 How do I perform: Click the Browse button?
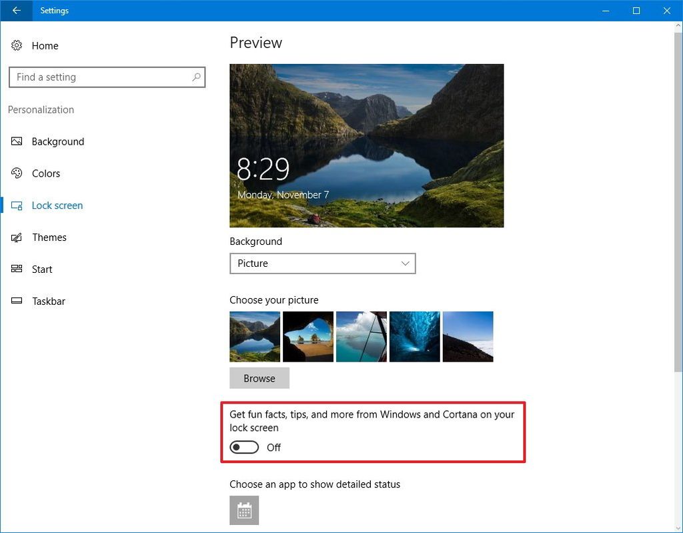(259, 378)
